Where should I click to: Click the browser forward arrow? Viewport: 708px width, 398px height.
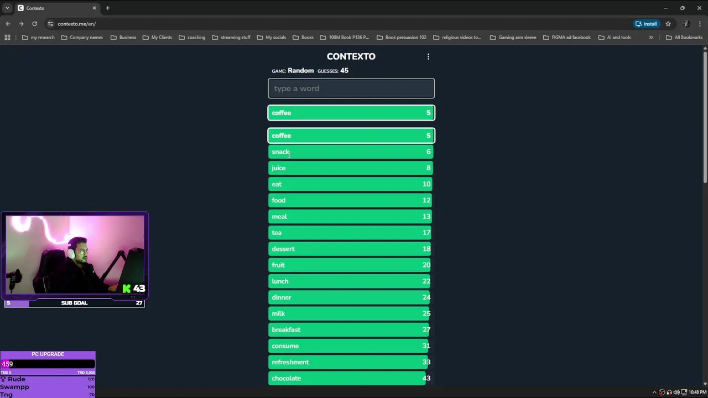[21, 24]
